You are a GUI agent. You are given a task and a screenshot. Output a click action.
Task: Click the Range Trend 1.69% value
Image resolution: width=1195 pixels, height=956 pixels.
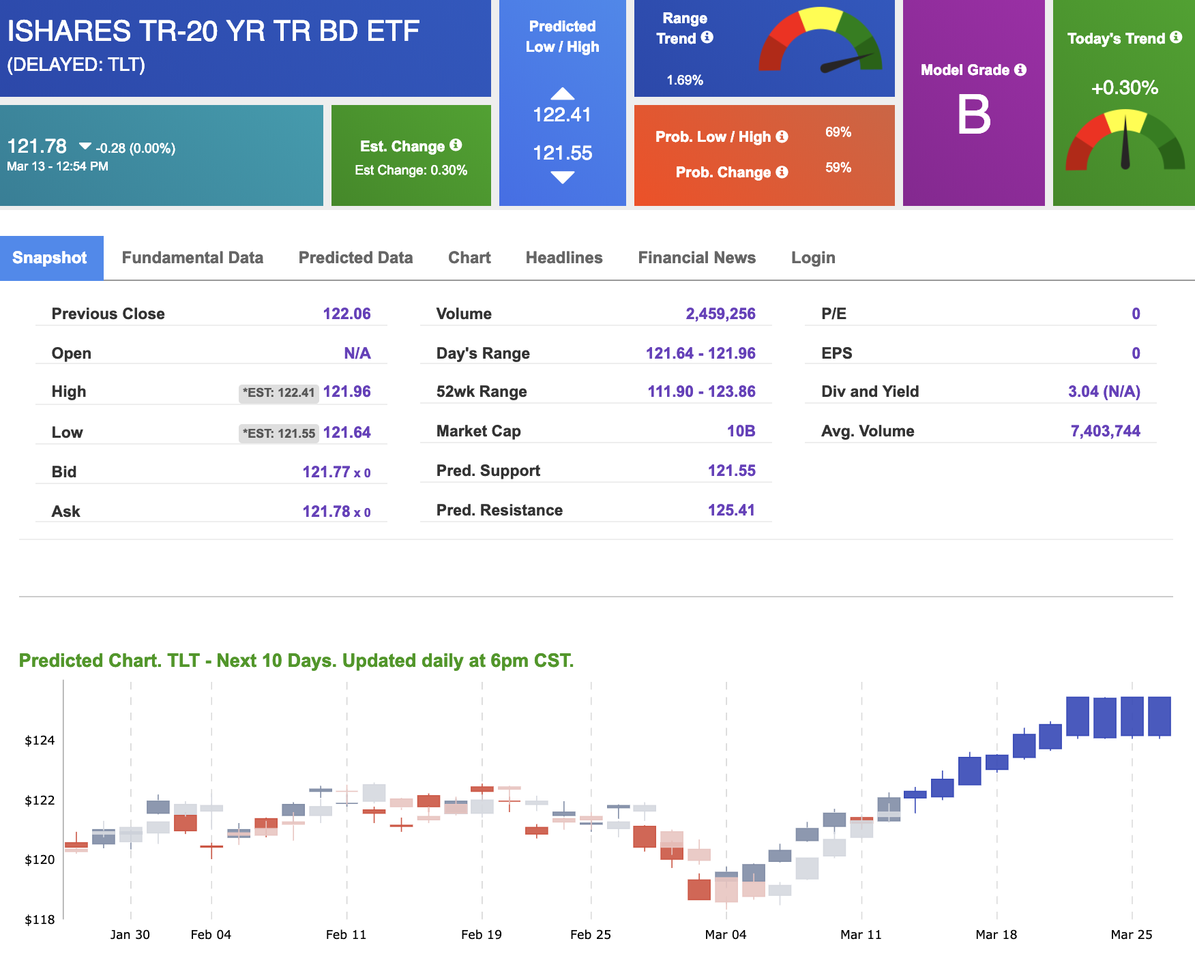(685, 80)
